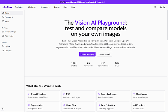Image resolution: width=168 pixels, height=112 pixels.
Task: Click the NEW badge in banner
Action: pyautogui.click(x=62, y=2)
